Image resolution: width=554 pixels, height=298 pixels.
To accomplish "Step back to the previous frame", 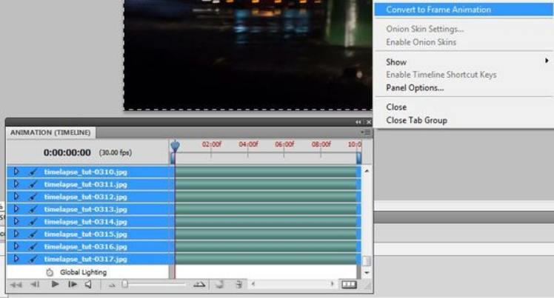I will pos(35,284).
